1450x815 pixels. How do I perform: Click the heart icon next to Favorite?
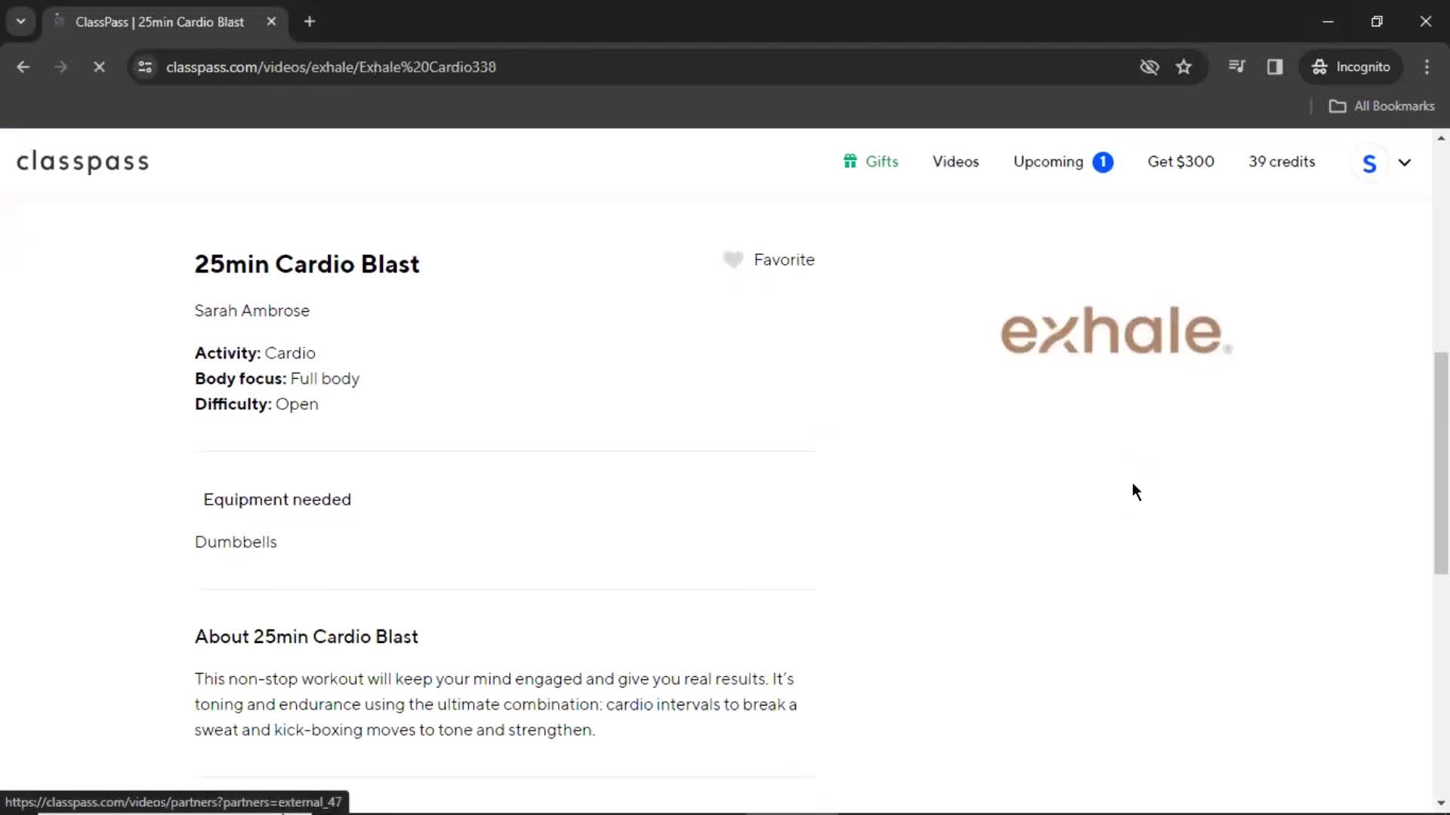733,260
